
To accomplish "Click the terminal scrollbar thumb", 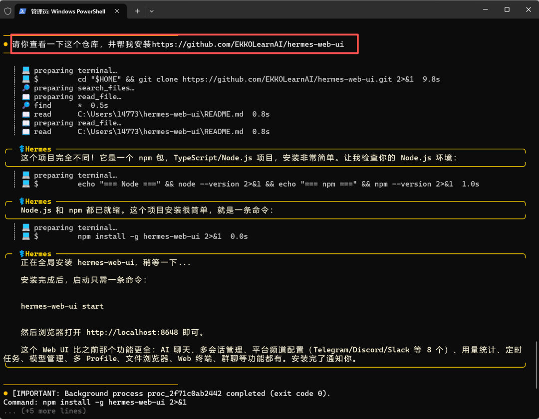I will coord(537,365).
